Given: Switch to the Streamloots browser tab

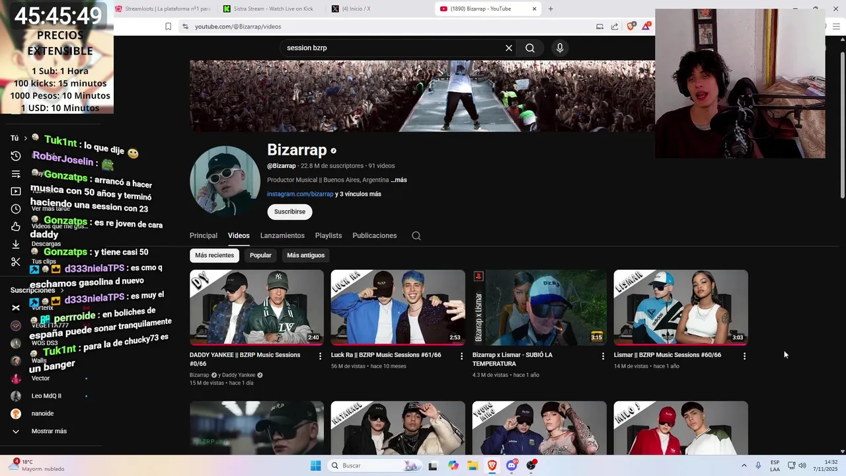Looking at the screenshot, I should pyautogui.click(x=164, y=9).
